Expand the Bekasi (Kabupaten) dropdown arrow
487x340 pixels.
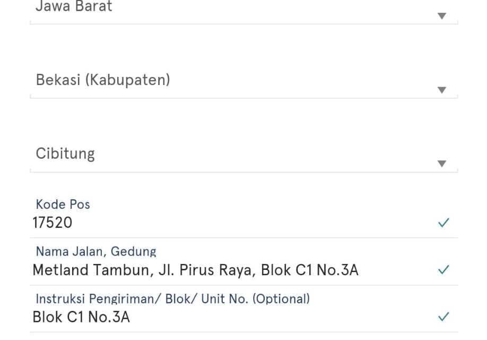(442, 90)
